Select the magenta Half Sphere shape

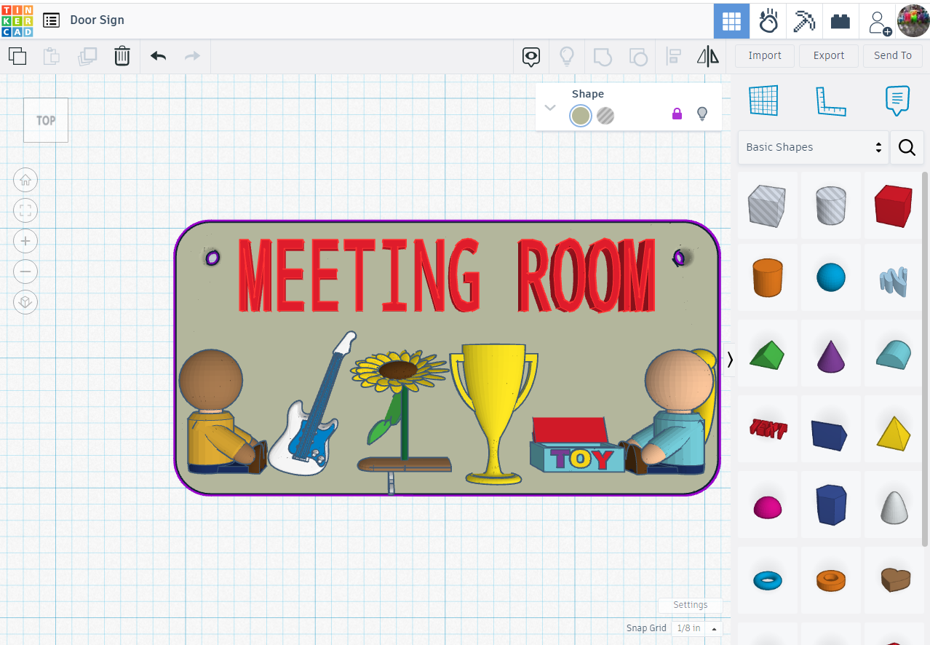(767, 507)
